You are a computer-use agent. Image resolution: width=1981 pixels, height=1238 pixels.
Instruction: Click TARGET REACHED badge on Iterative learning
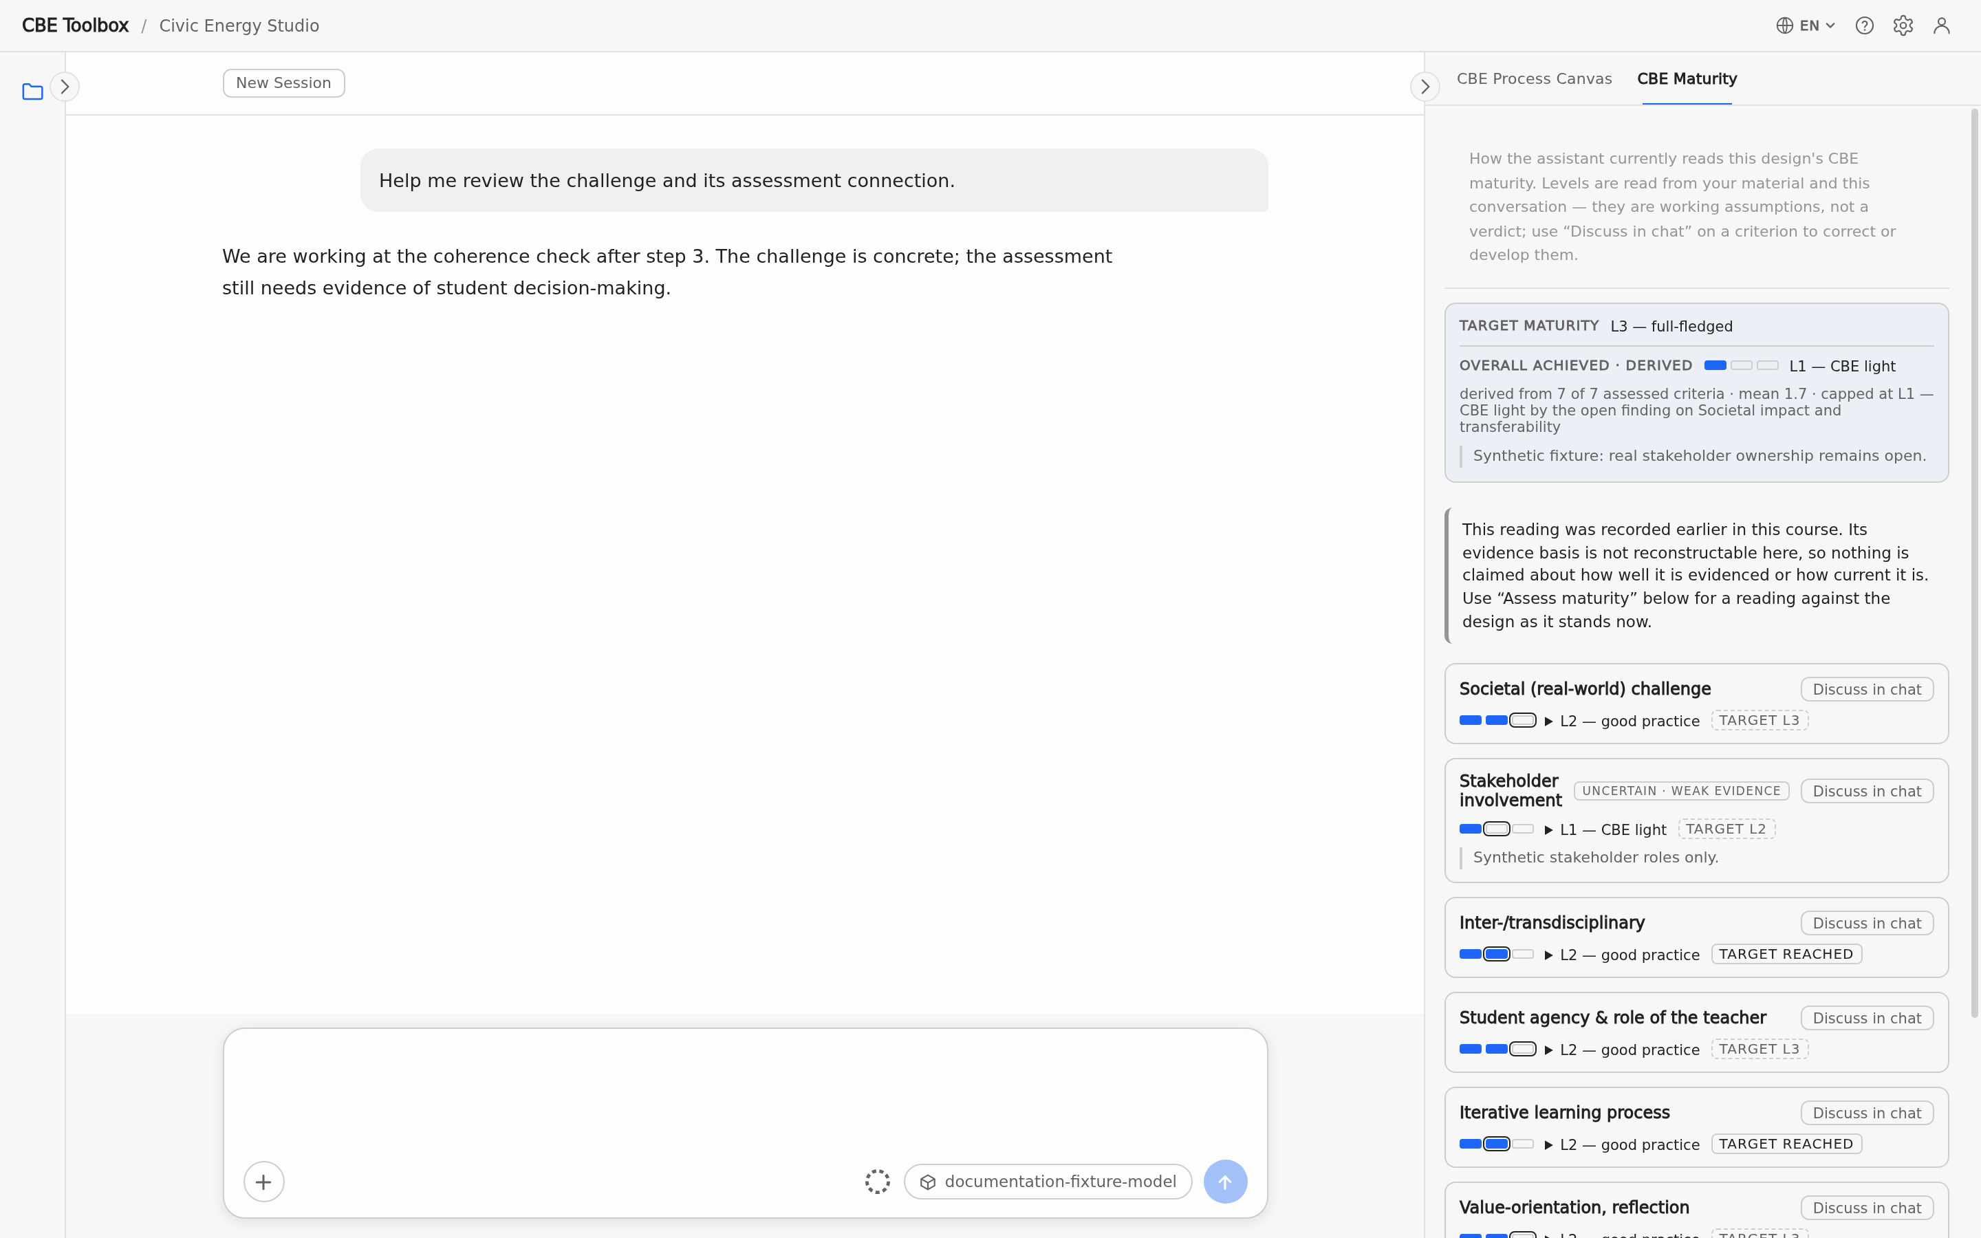point(1786,1144)
